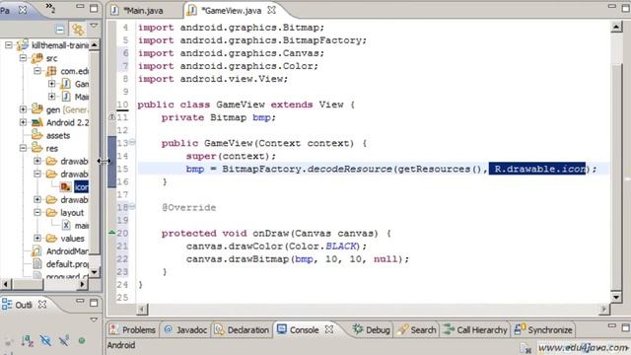
Task: Fold the GameView constructor at line 13
Action: (132, 142)
